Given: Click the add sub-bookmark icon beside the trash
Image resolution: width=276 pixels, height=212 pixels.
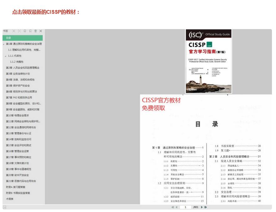Looking at the screenshot, I should pyautogui.click(x=30, y=31).
